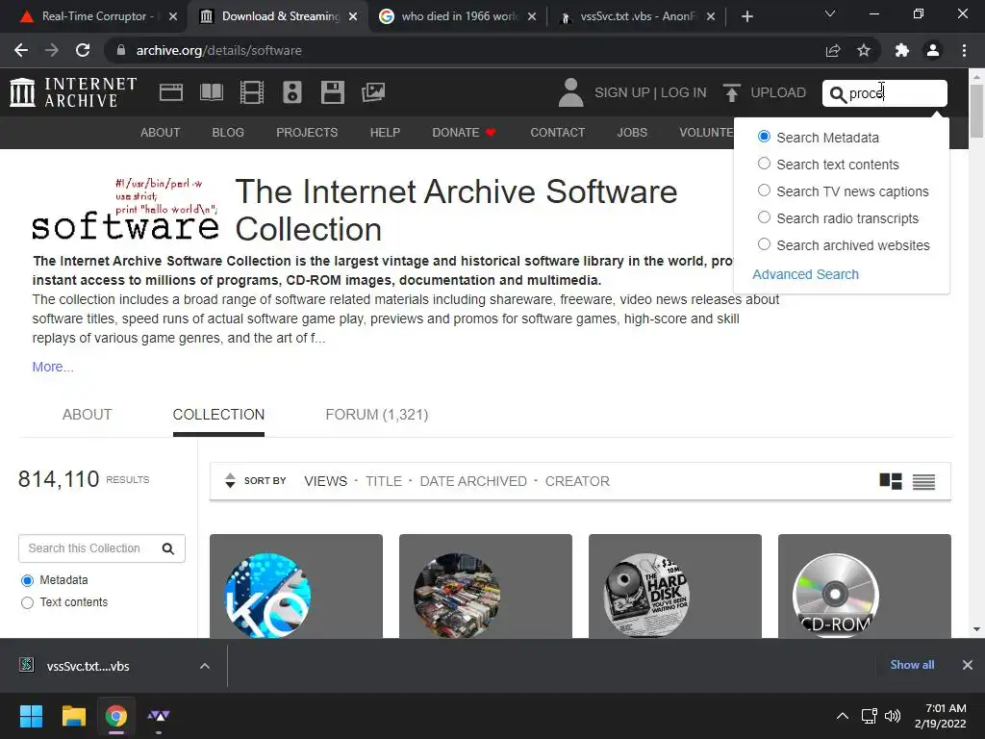Viewport: 985px width, 739px height.
Task: Switch to vssSvc.txt .vbs AnonFiles tab
Action: tap(638, 16)
